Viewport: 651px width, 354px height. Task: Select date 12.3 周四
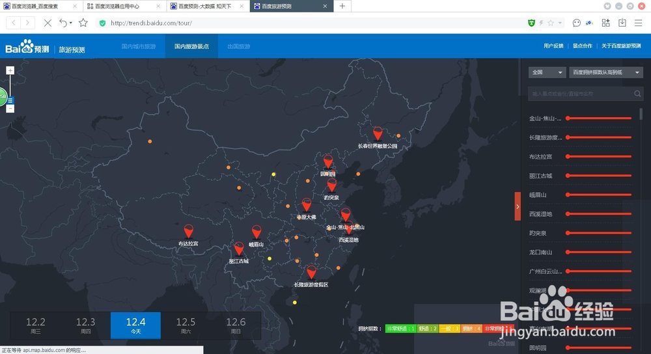[85, 325]
